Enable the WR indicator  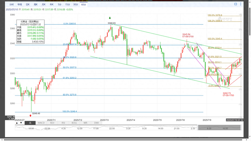click(85, 123)
